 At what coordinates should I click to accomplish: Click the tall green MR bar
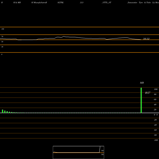[141, 100]
